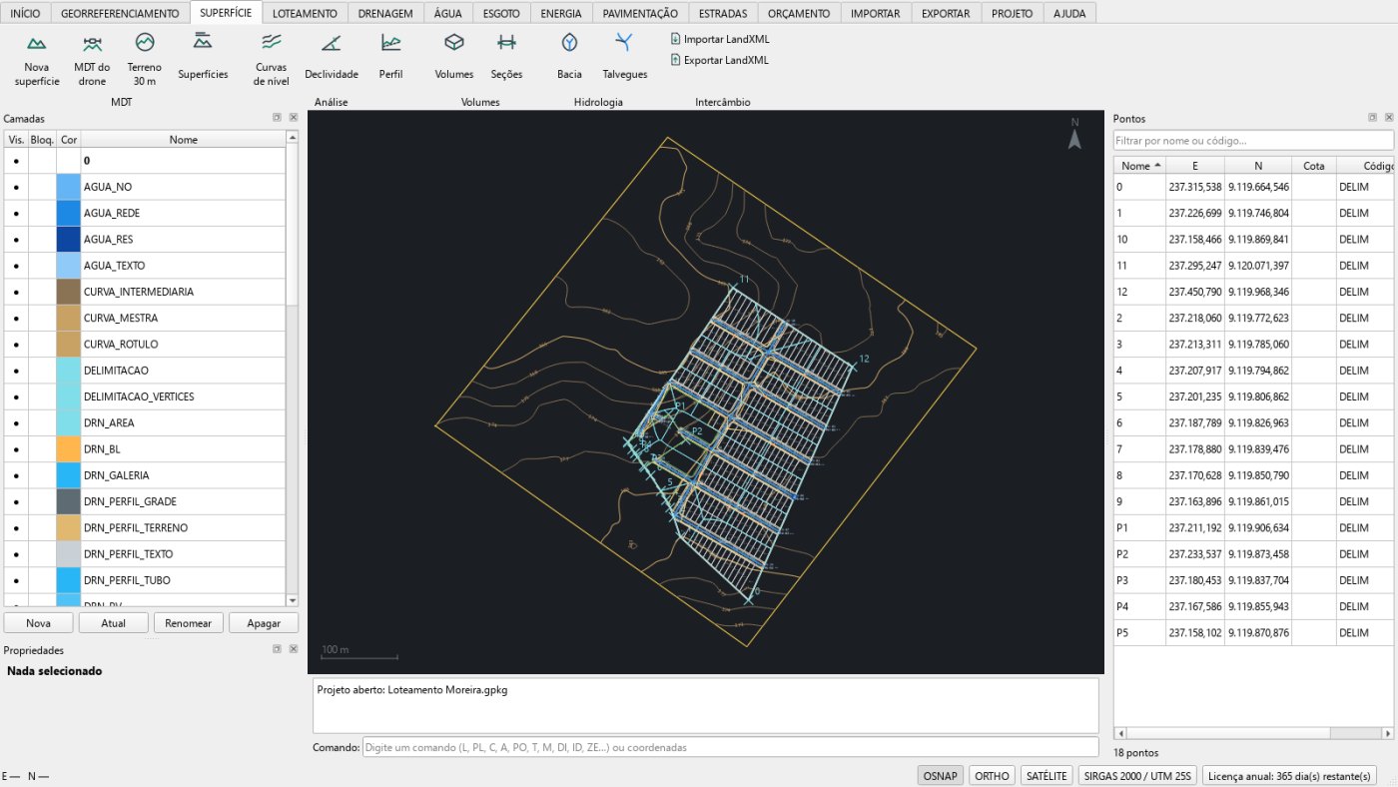The width and height of the screenshot is (1398, 787).
Task: Toggle ORTHO mode
Action: [992, 775]
